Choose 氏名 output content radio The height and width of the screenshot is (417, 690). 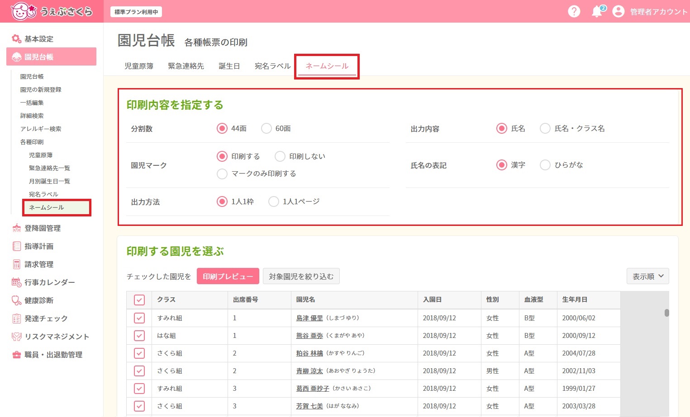501,128
